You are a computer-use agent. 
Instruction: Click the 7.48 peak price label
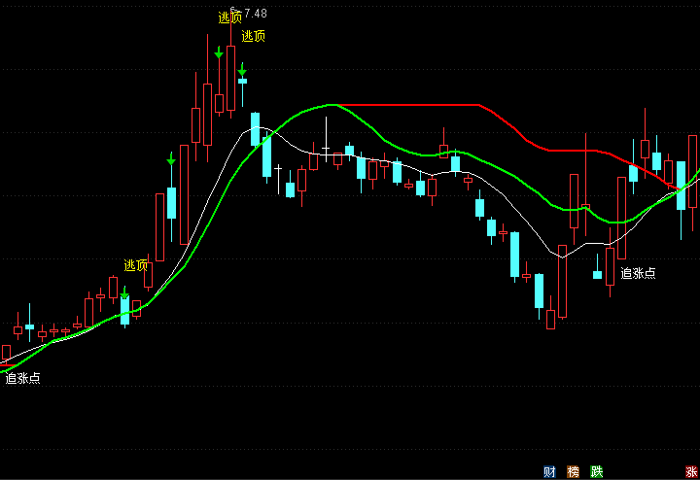coord(256,14)
